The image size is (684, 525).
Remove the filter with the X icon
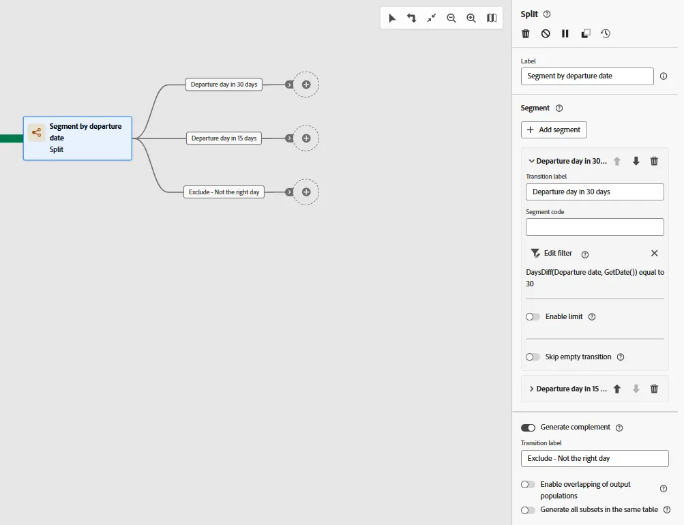655,254
